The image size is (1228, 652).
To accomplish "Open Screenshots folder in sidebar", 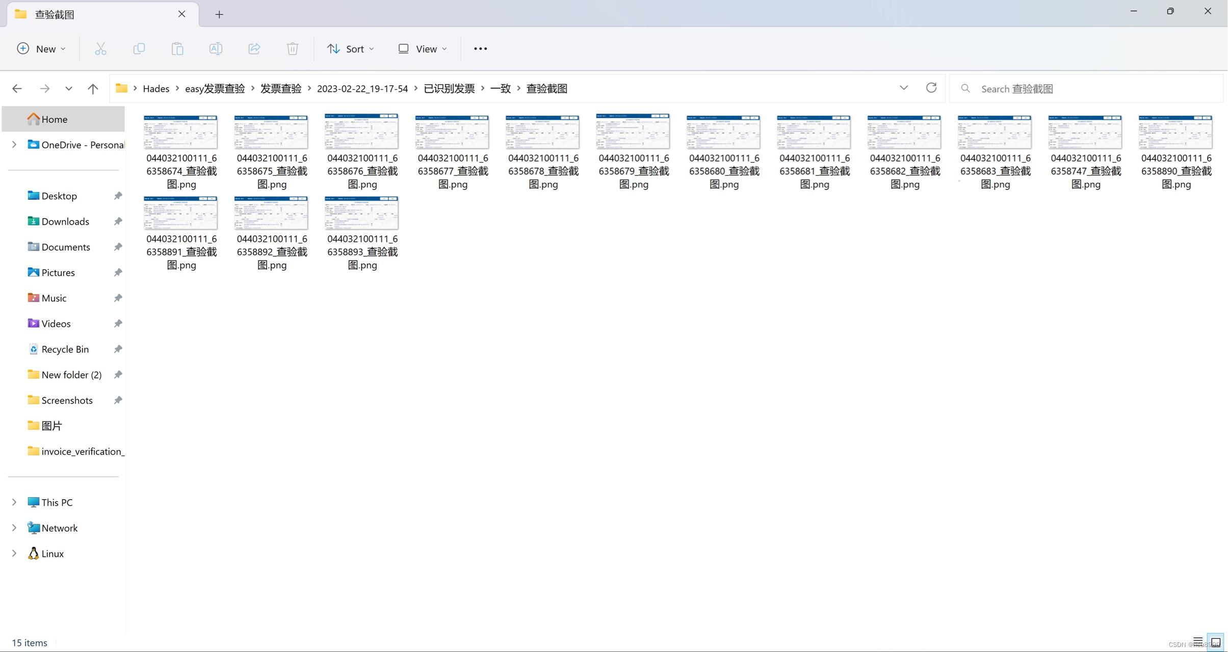I will [x=67, y=400].
